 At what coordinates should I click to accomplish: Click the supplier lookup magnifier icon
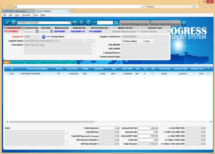point(44,37)
